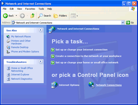Open Printers and Other Hardware link

click(21, 42)
